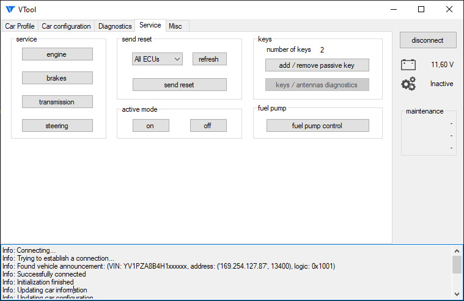Viewport: 464px width, 301px height.
Task: Click the log scrollbar down arrow
Action: [x=457, y=294]
